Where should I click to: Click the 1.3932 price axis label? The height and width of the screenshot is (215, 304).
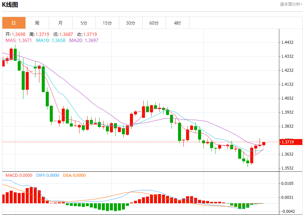coord(288,112)
